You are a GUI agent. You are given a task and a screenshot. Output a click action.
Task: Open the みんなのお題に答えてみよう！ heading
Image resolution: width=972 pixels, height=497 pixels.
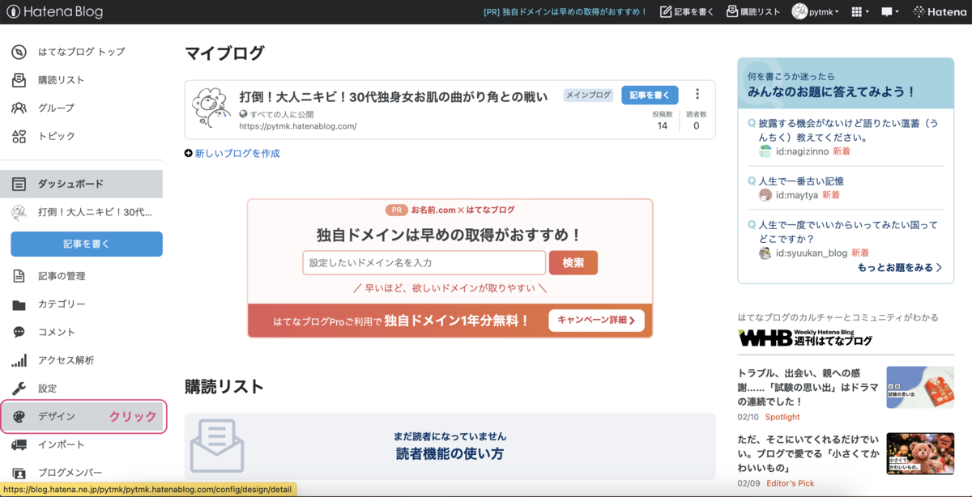coord(832,92)
